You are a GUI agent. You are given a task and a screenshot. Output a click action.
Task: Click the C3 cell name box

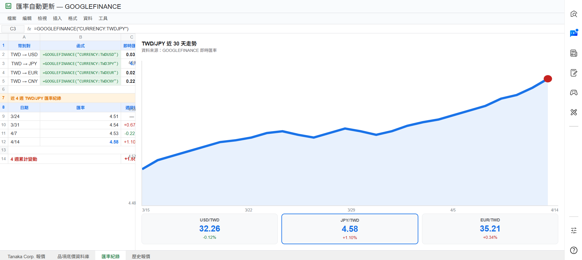(x=13, y=29)
